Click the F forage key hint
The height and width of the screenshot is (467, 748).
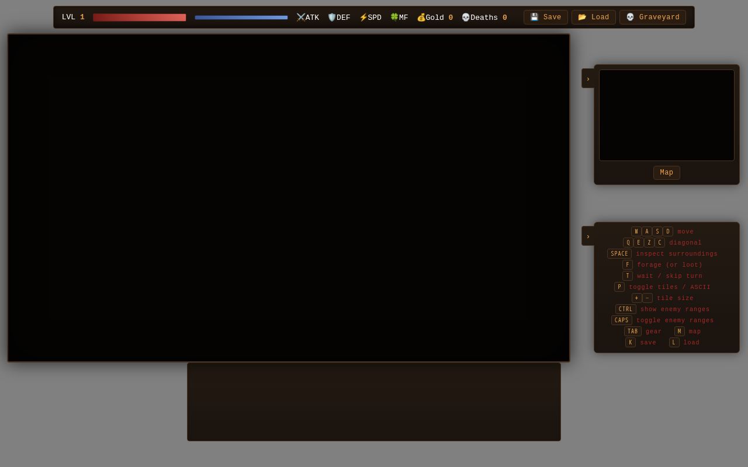point(628,265)
